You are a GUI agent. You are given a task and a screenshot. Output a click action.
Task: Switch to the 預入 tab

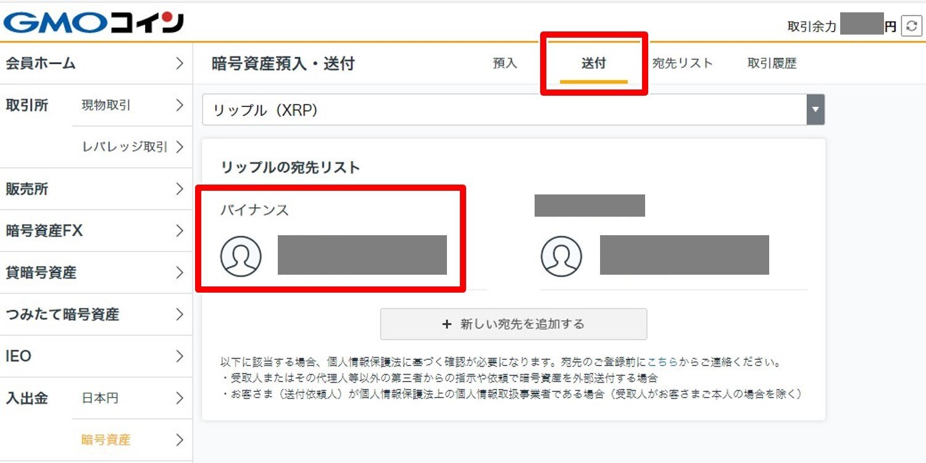(x=505, y=63)
